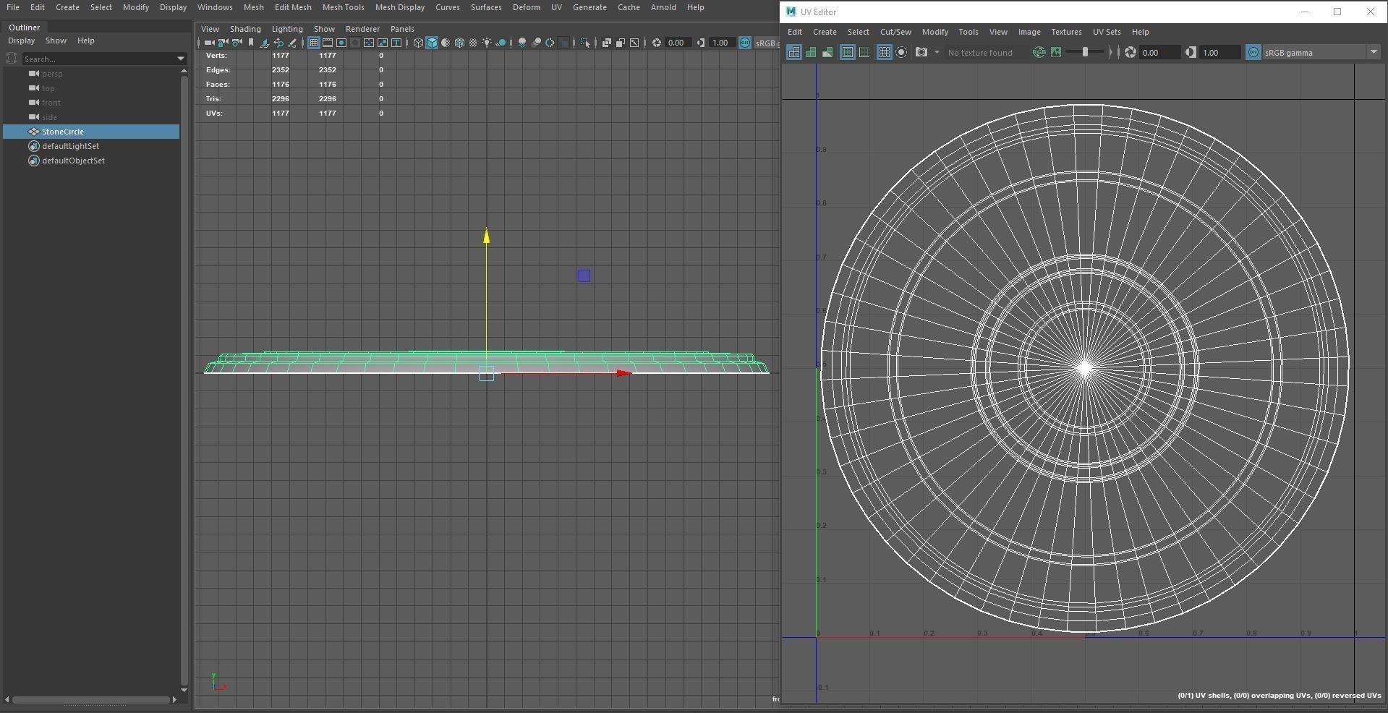1388x713 pixels.
Task: Click the Multisample Anti-aliasing icon
Action: point(550,43)
